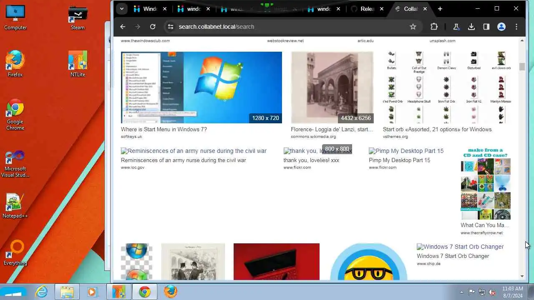Screen dimensions: 534x300
Task: Open 'thank you, lovelies! xxx' result title
Action: 311,160
